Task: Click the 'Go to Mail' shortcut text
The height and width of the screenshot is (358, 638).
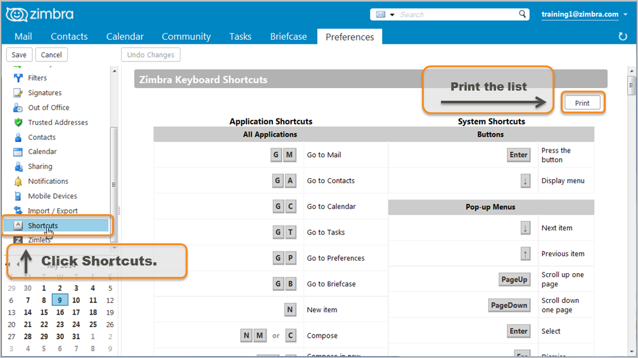Action: coord(324,155)
